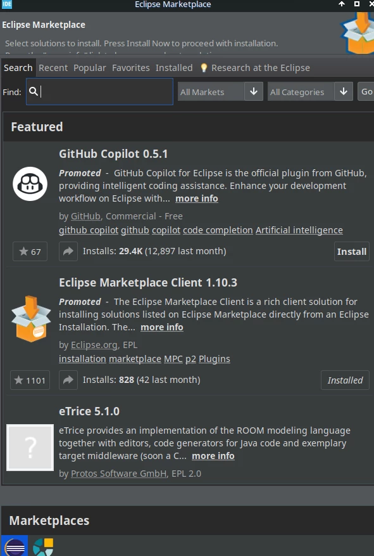Click the github copilot tag link
This screenshot has height=556, width=374.
point(89,230)
